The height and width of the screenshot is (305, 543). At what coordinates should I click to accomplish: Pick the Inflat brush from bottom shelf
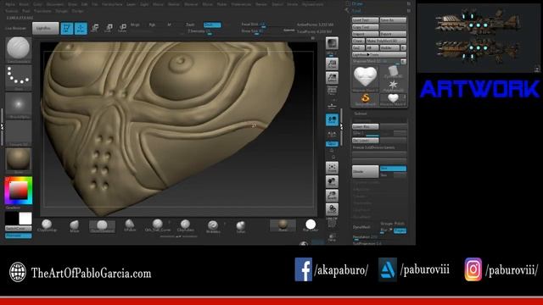tap(241, 225)
